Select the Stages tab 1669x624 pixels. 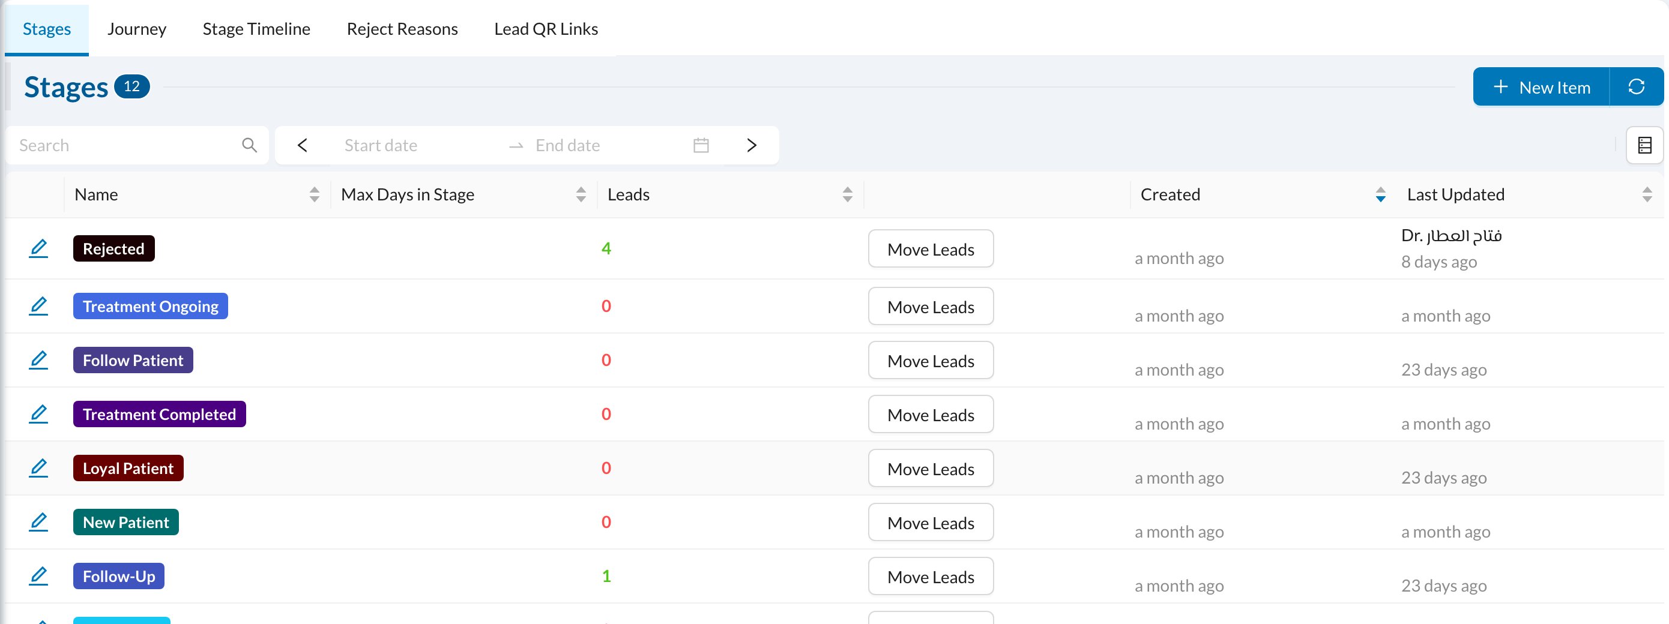(x=47, y=29)
